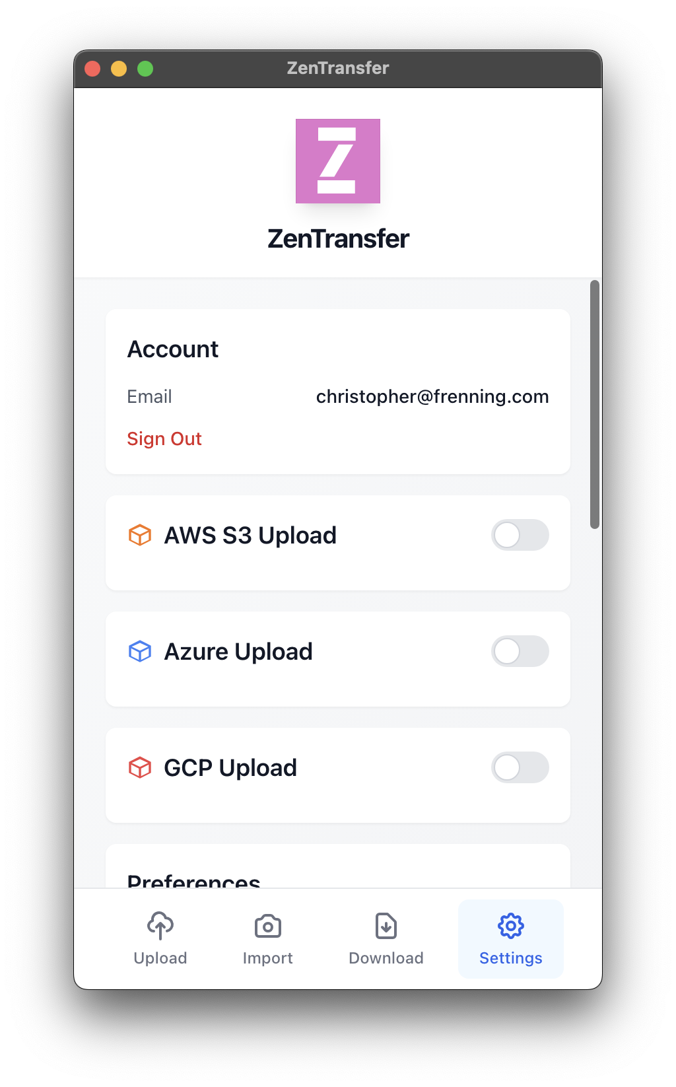
Task: Toggle the GCP Upload switch
Action: tap(520, 767)
